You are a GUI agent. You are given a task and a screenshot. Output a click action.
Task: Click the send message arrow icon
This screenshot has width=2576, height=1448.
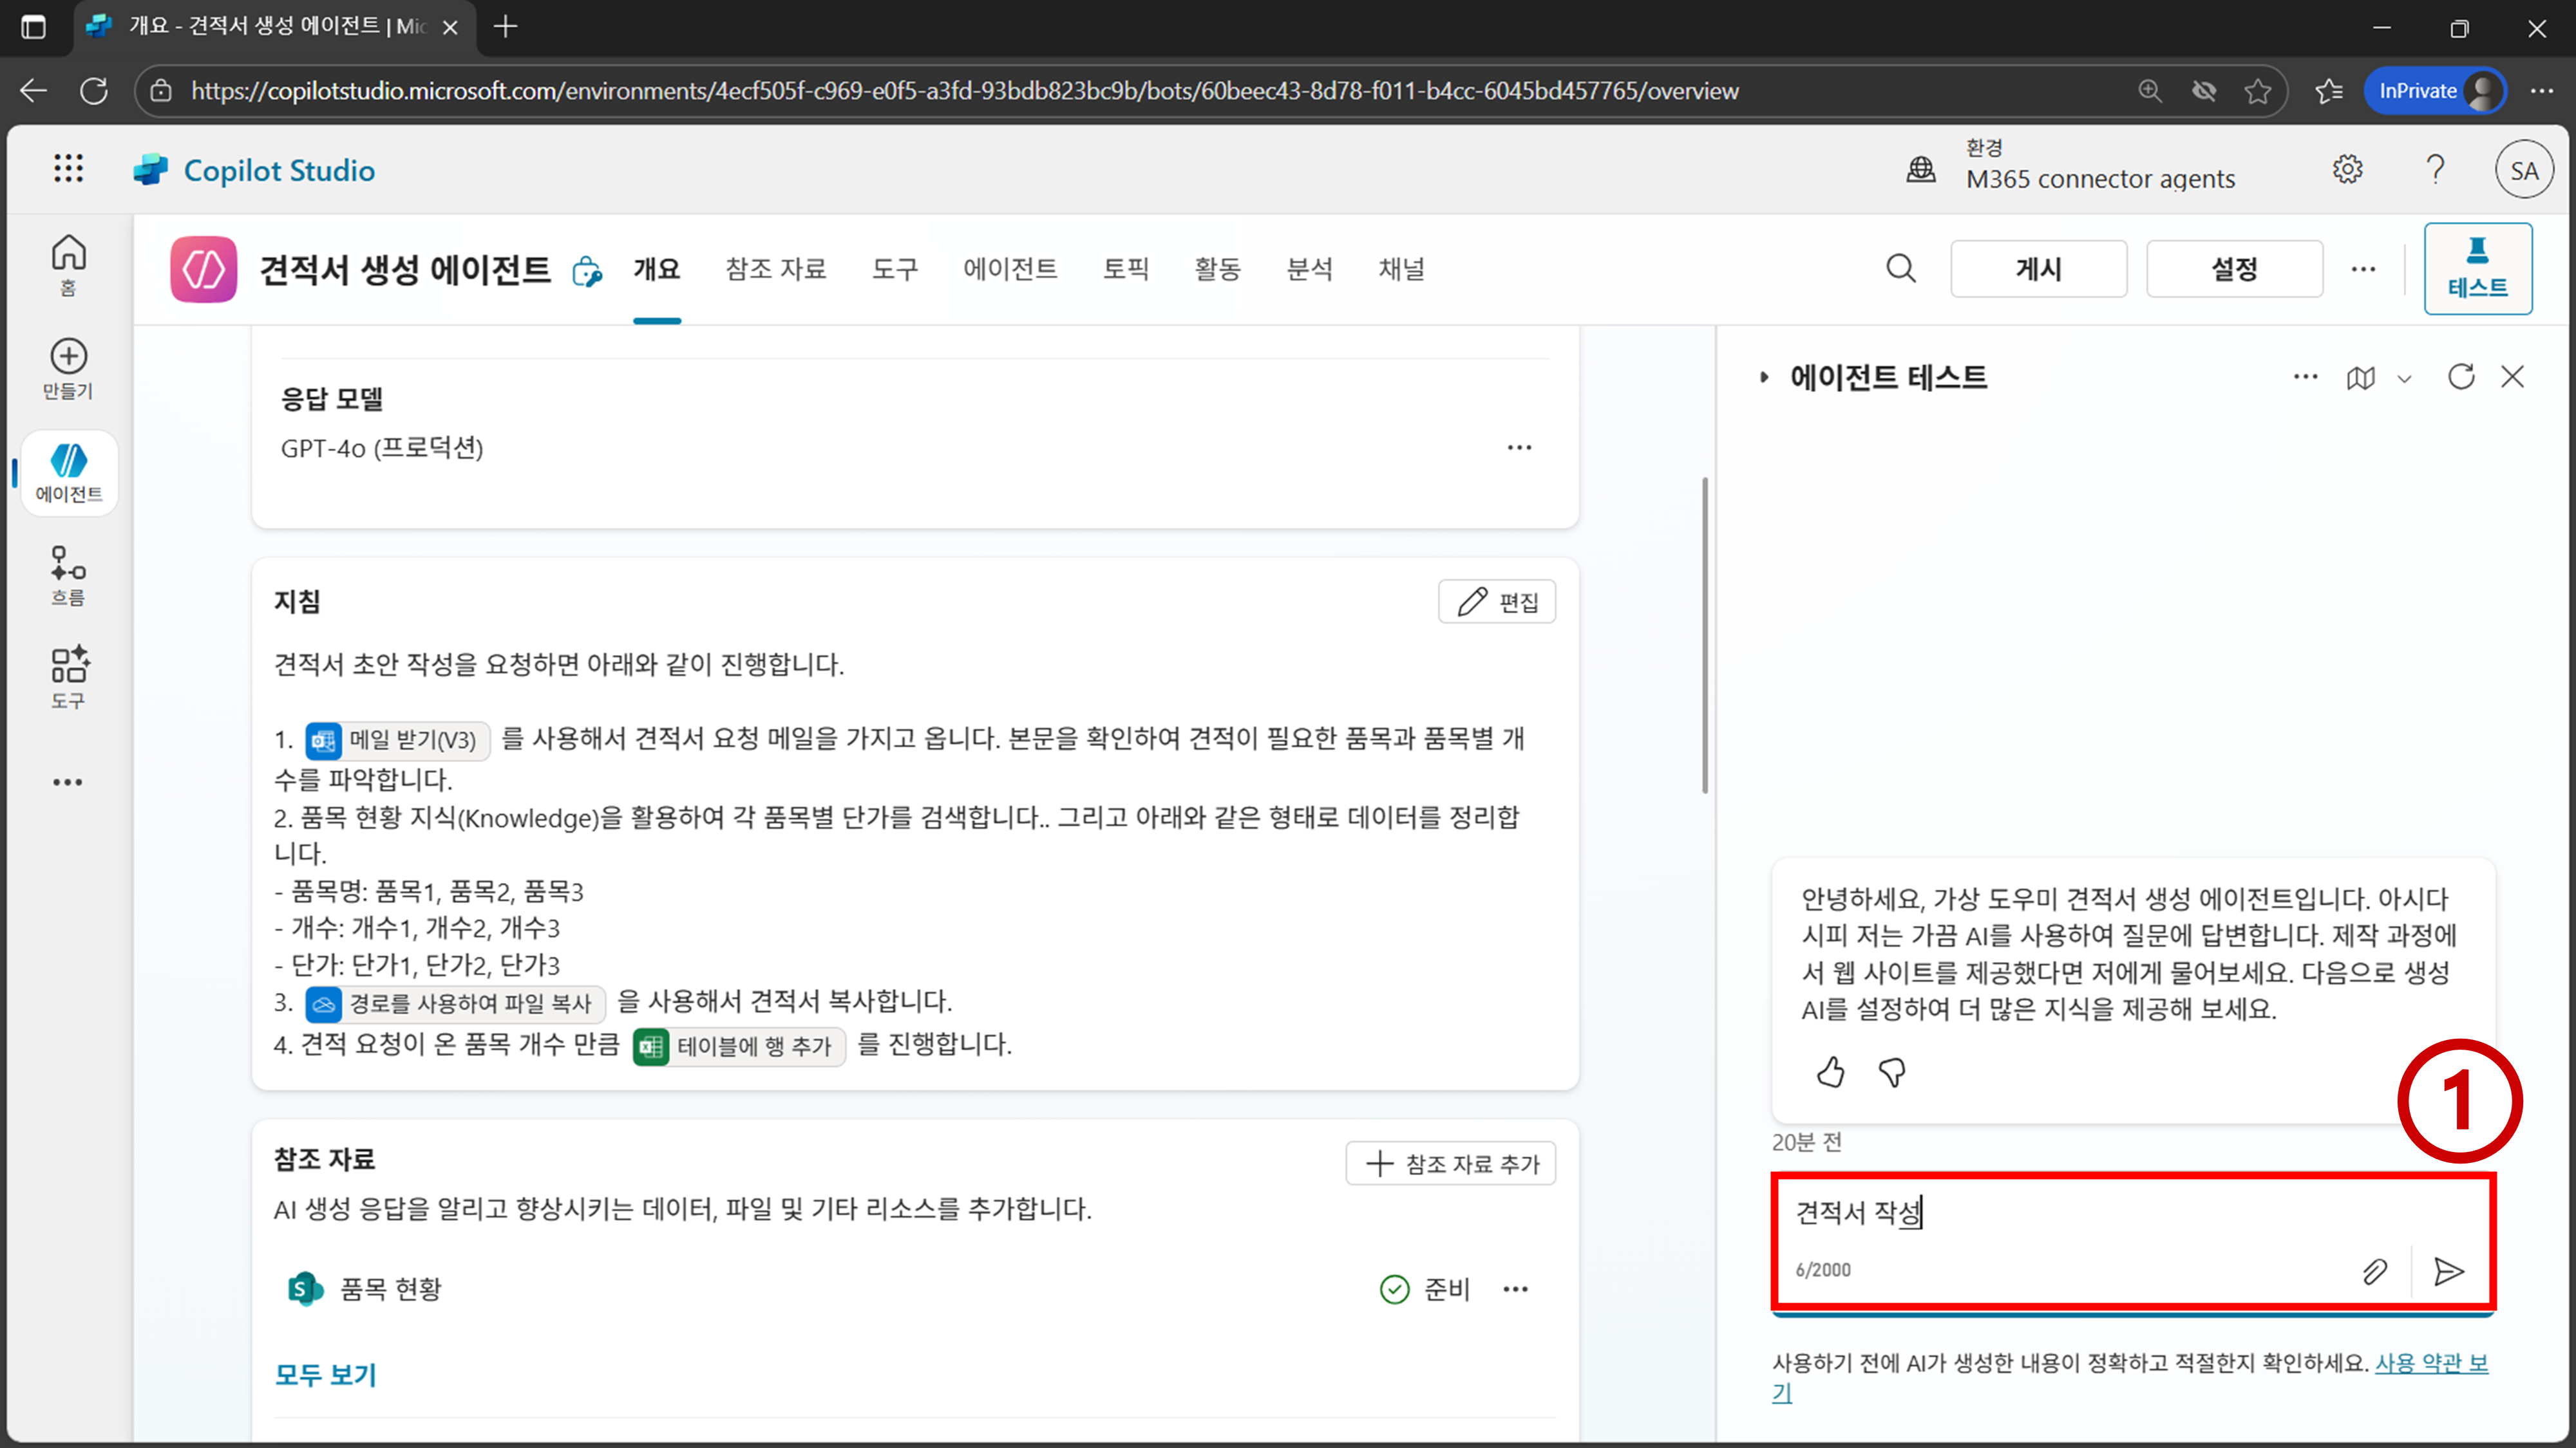click(2448, 1271)
